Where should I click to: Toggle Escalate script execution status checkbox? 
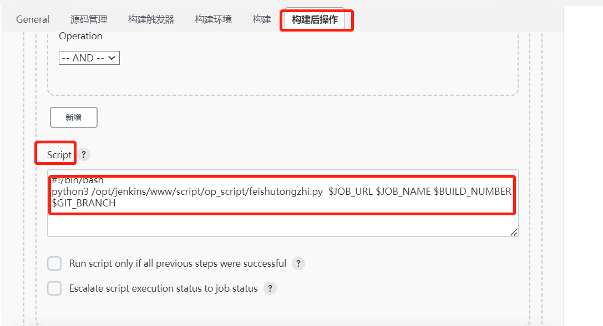click(54, 288)
